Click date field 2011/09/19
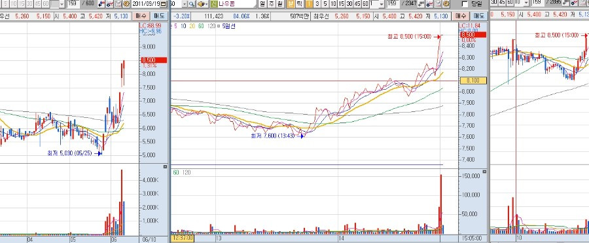 pyautogui.click(x=145, y=4)
